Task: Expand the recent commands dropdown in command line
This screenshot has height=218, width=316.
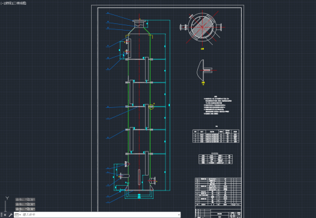Action: point(18,215)
